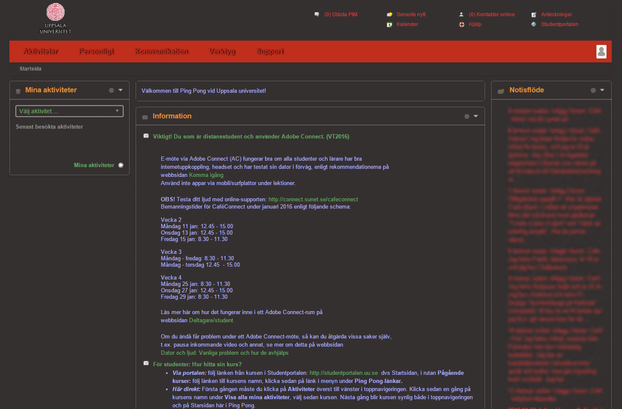The height and width of the screenshot is (409, 622).
Task: Click envelope icon beside För studenter message
Action: pyautogui.click(x=146, y=363)
